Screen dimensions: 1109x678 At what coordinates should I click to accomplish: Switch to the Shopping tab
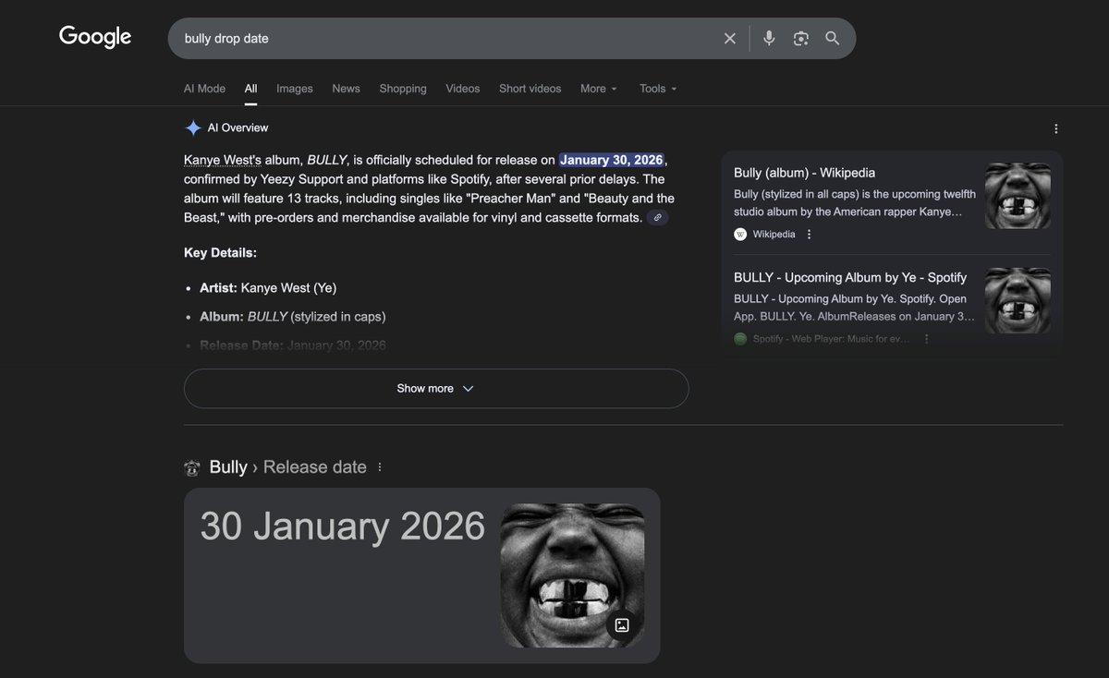(403, 89)
